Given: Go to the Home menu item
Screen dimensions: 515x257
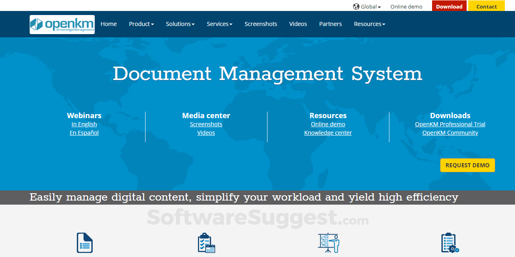Looking at the screenshot, I should coord(109,24).
